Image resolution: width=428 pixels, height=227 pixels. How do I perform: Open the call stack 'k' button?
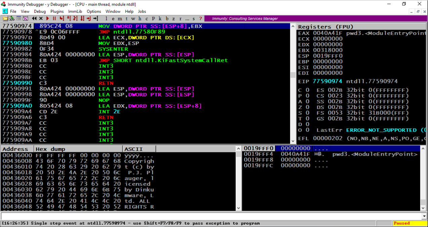coord(160,18)
